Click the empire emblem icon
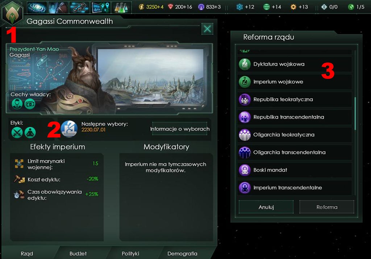The width and height of the screenshot is (371, 259). 12,13
